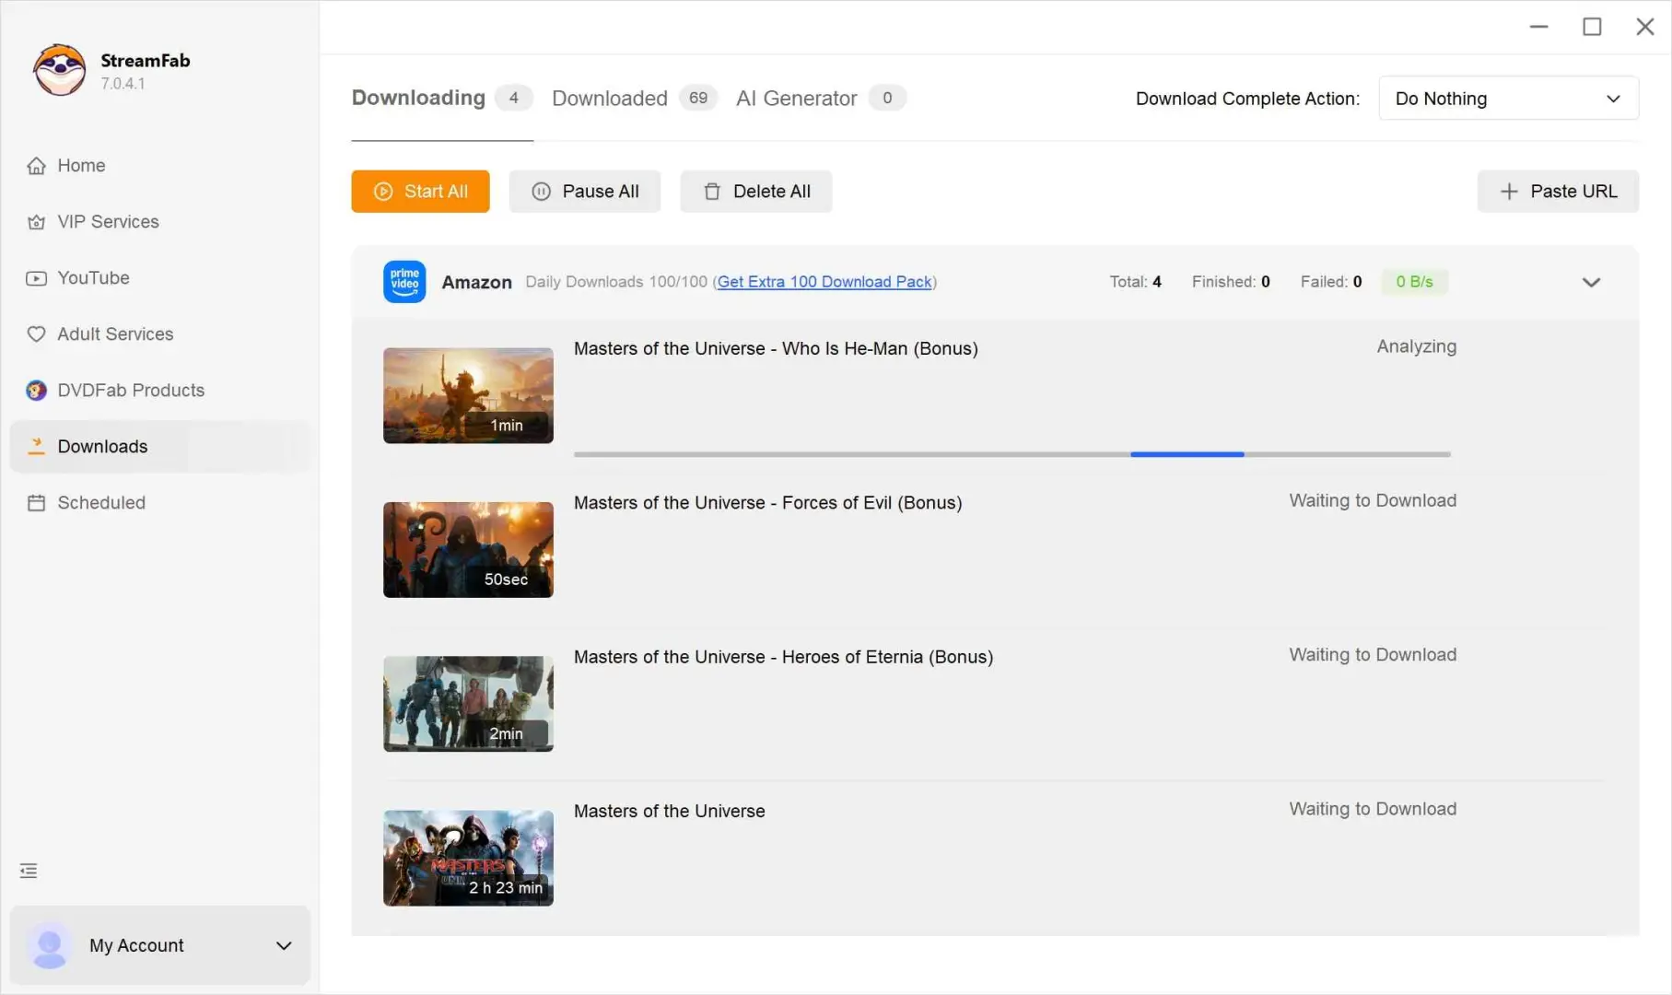Click the Delete All button
The height and width of the screenshot is (995, 1672).
tap(756, 192)
